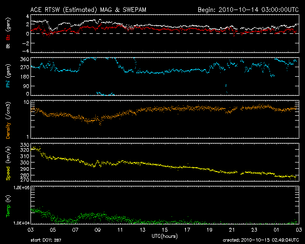Click the 'Bt Bz (gsm)' axis label

[x=8, y=33]
